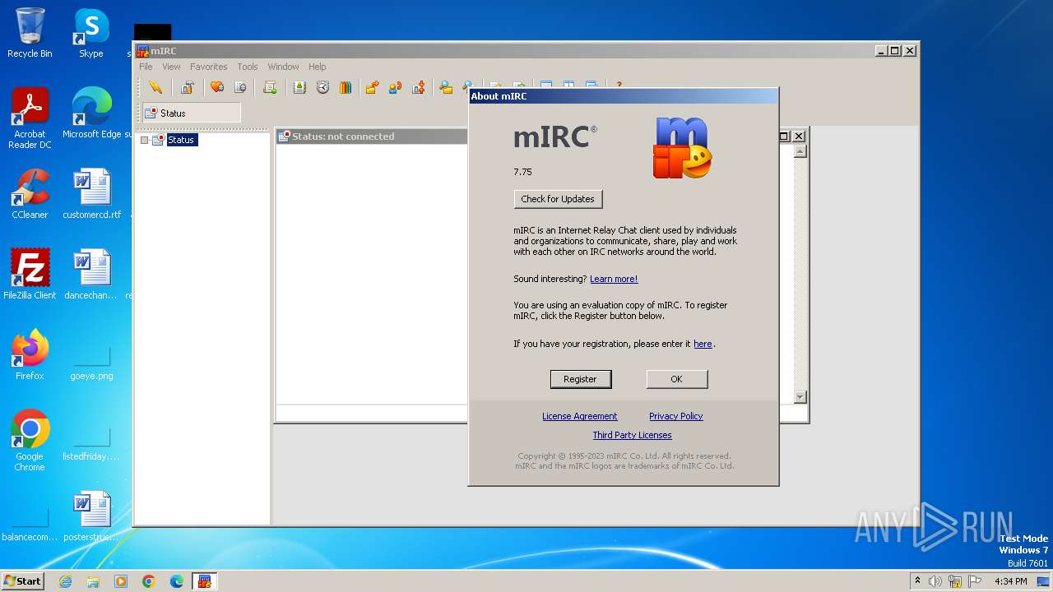
Task: Click the Status window title bar icon
Action: 285,136
